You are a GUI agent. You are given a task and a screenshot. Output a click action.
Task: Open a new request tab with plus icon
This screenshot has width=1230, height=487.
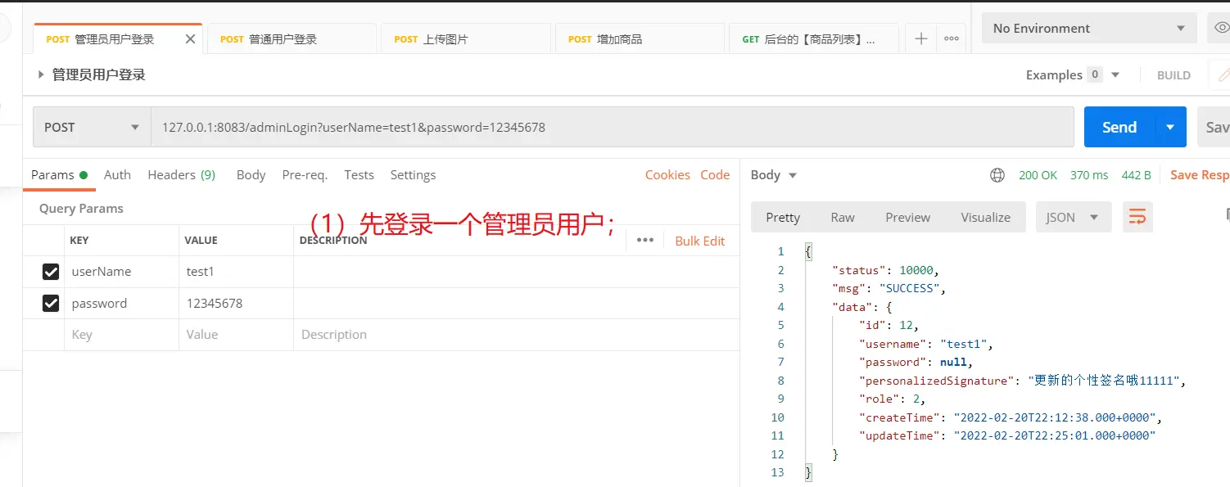point(921,38)
